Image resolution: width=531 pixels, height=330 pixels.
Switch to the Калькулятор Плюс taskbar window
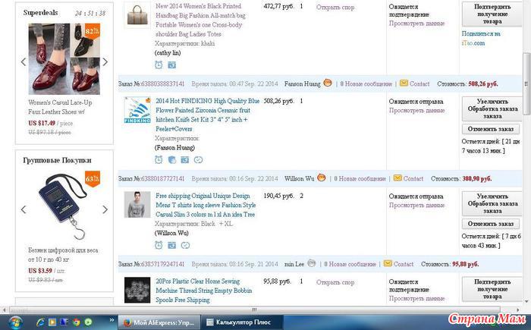pyautogui.click(x=242, y=322)
